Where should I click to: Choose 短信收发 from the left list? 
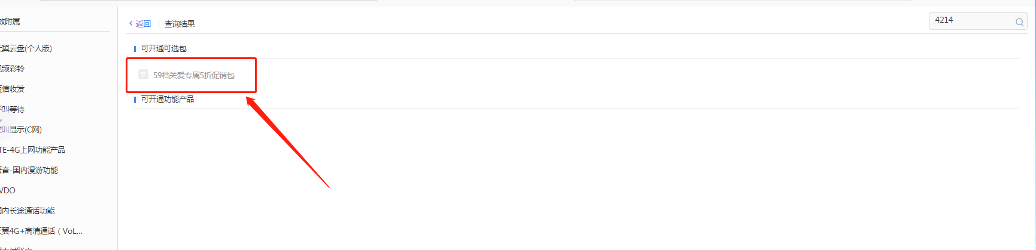pyautogui.click(x=12, y=89)
